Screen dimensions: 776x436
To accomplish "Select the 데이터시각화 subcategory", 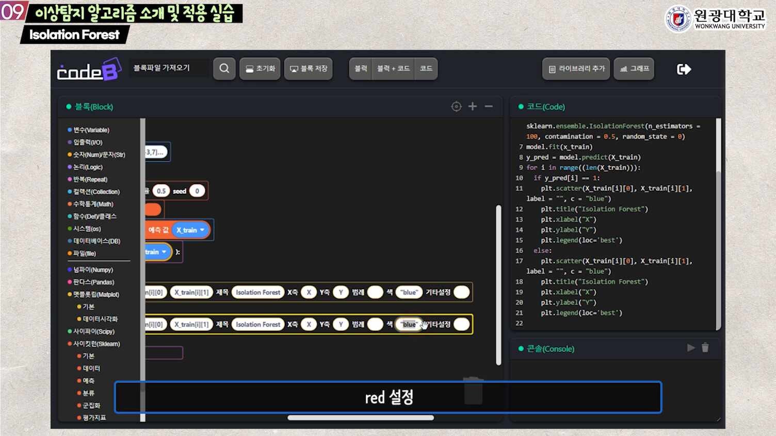I will click(x=100, y=319).
